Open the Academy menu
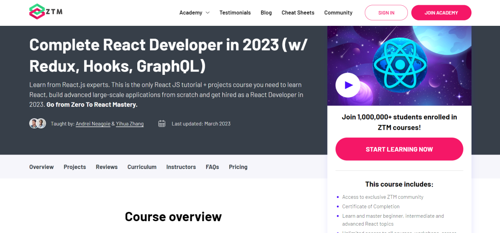Image resolution: width=500 pixels, height=233 pixels. 191,13
